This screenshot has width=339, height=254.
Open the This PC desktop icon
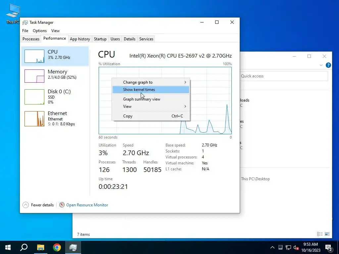[x=13, y=14]
